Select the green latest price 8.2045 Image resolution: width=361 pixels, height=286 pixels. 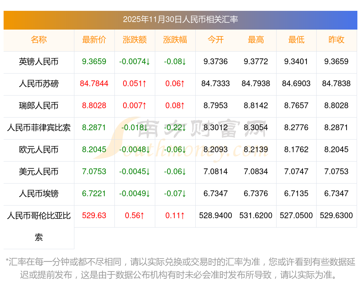pos(94,150)
